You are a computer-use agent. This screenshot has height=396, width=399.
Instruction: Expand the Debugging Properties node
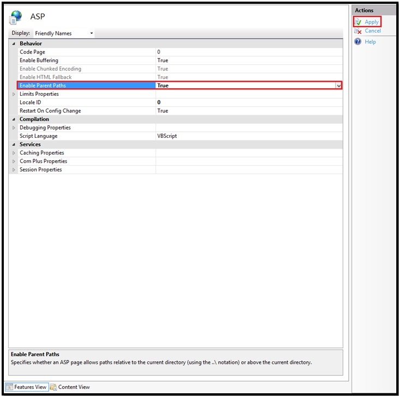coord(14,128)
